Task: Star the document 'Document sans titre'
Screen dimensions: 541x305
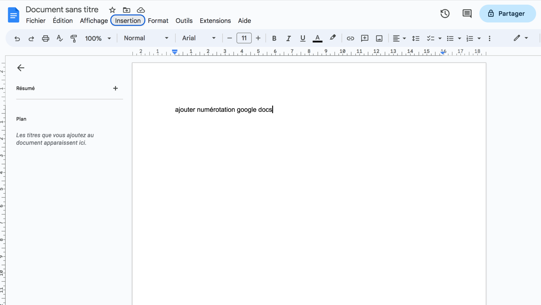Action: click(112, 10)
